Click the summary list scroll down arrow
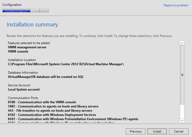This screenshot has height=137, width=192. click(182, 120)
